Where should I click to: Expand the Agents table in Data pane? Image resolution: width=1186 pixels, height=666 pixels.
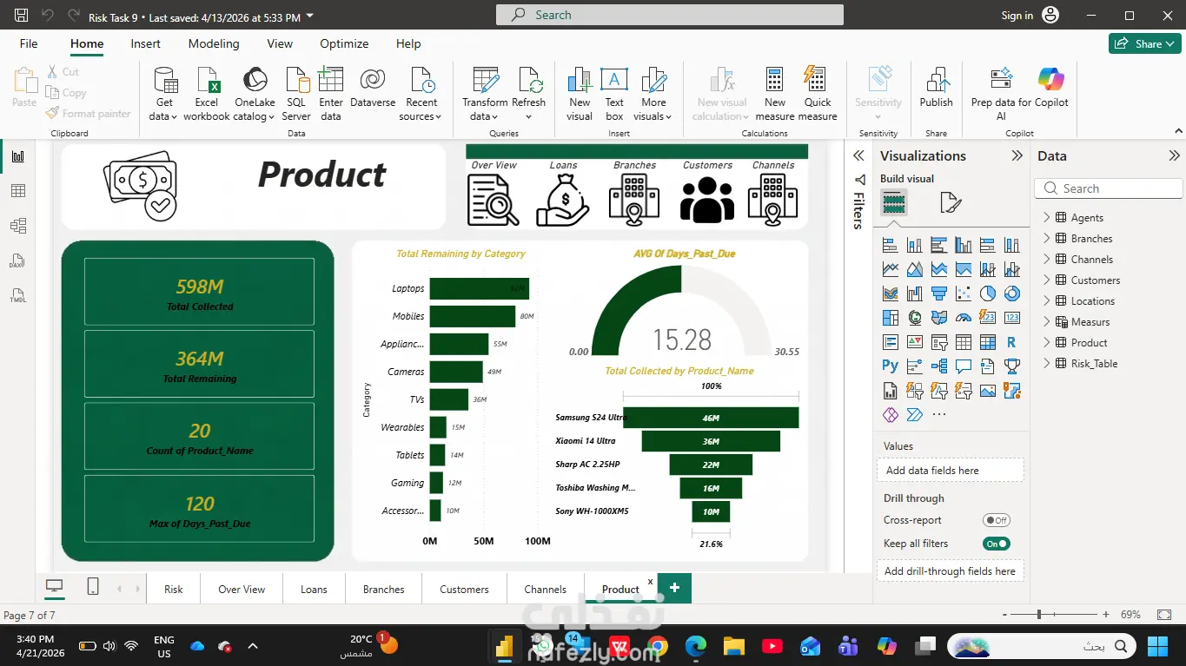[1047, 218]
